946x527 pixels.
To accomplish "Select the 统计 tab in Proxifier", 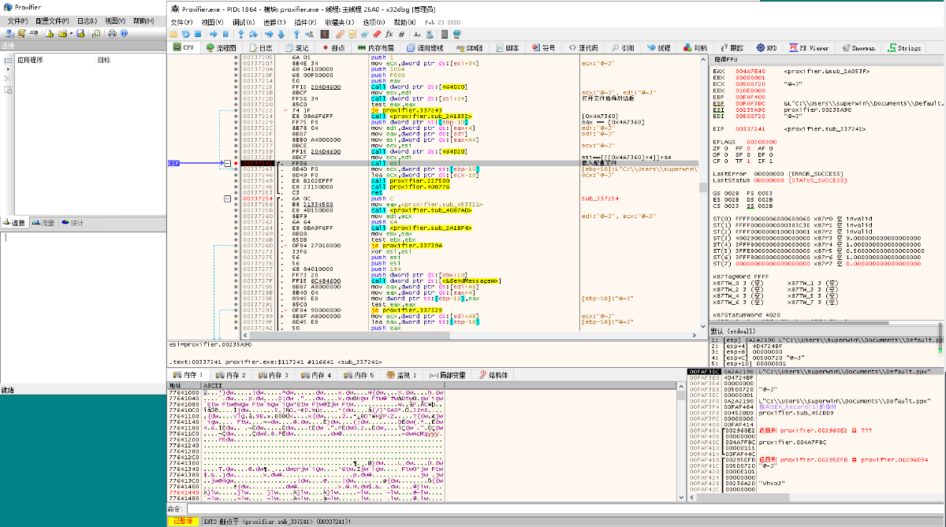I will pos(73,223).
